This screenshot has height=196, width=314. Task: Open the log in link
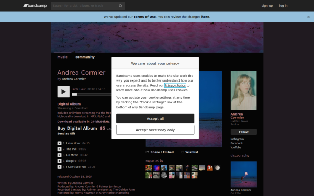click(x=283, y=6)
